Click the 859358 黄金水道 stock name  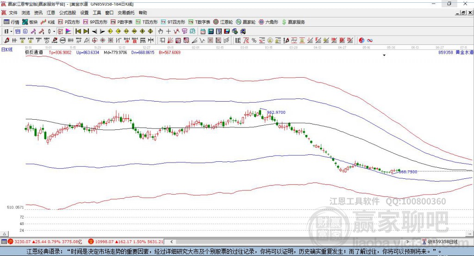click(x=456, y=52)
